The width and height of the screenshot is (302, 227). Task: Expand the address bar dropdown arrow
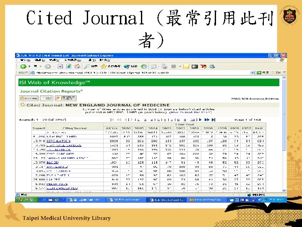253,73
